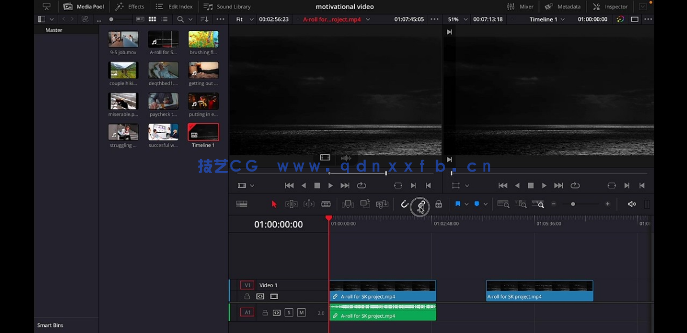The image size is (687, 333).
Task: Mute the A1 audio track
Action: 302,312
